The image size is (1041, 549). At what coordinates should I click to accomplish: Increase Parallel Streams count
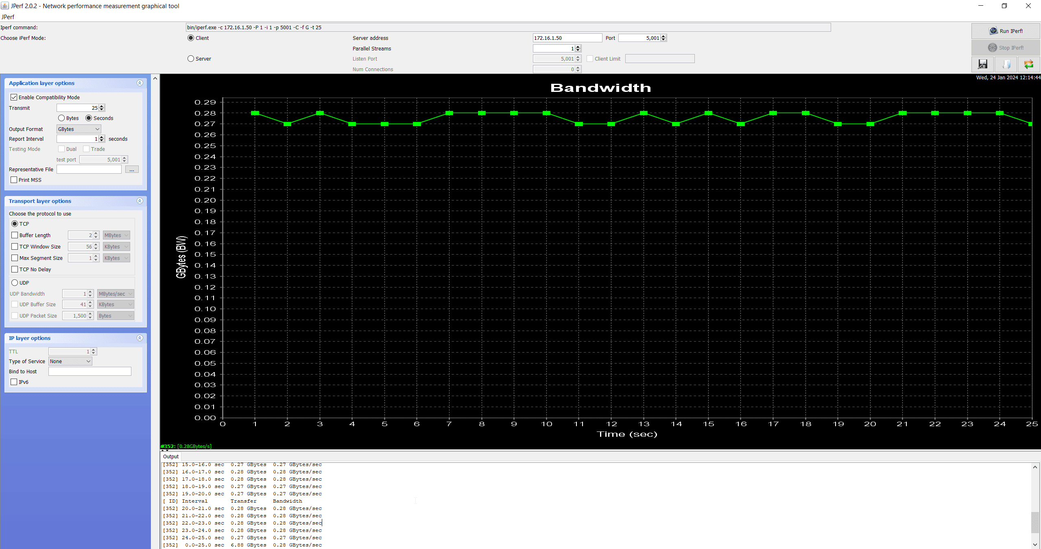(x=578, y=47)
